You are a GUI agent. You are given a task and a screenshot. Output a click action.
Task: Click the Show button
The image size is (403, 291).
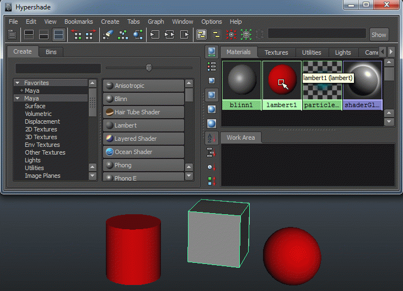(x=379, y=34)
